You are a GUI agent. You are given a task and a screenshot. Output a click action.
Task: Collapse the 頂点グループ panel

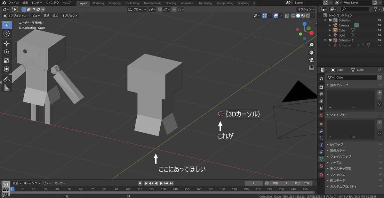[x=339, y=85]
